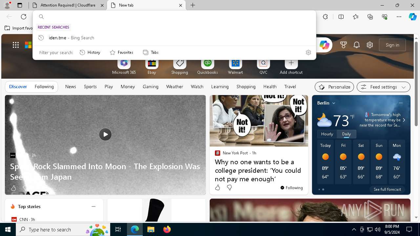Switch weather to Hourly view
Screen dimensions: 420x236
(327, 134)
